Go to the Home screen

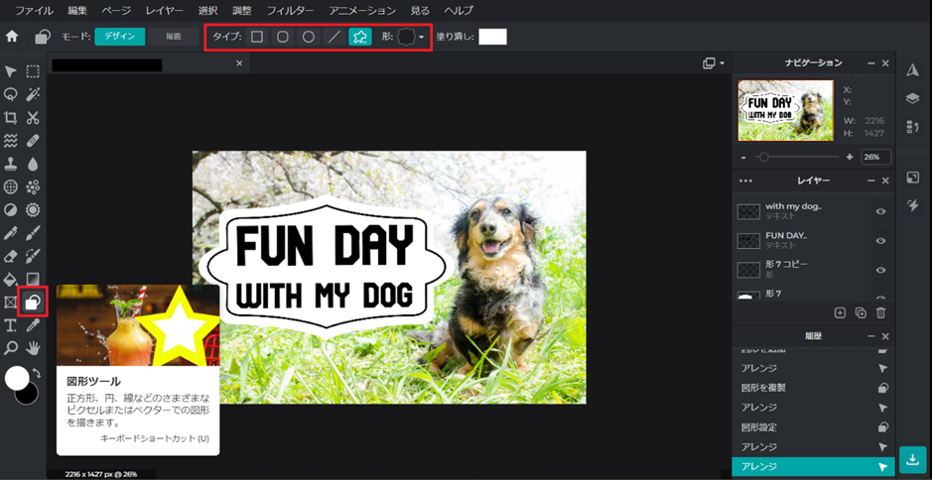[x=12, y=37]
